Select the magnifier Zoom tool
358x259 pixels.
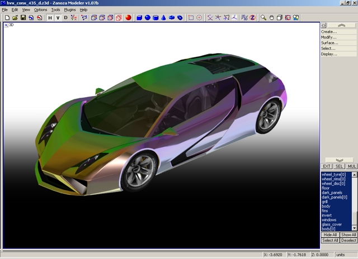click(263, 17)
